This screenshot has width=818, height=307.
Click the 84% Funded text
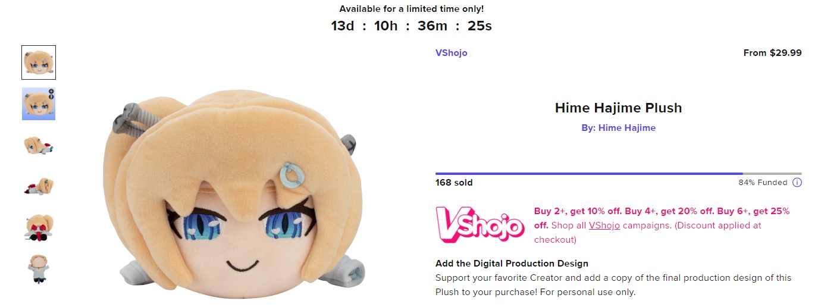(x=763, y=183)
